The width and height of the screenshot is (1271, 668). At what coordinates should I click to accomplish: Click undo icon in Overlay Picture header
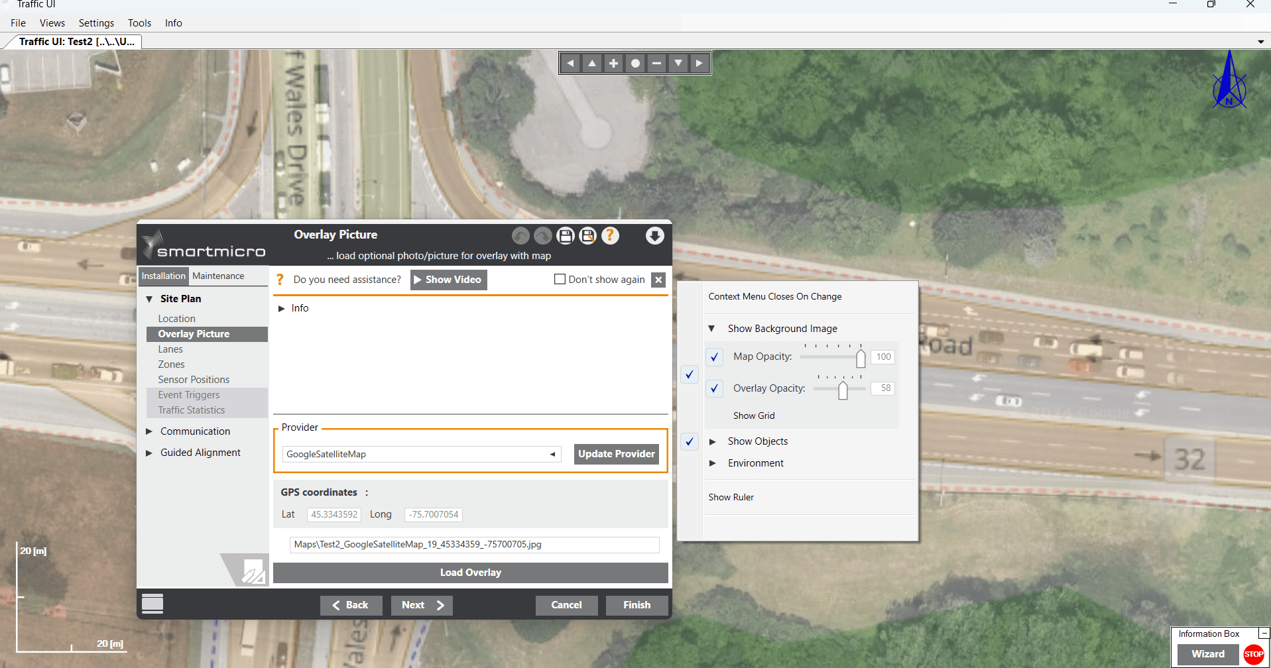(x=521, y=236)
